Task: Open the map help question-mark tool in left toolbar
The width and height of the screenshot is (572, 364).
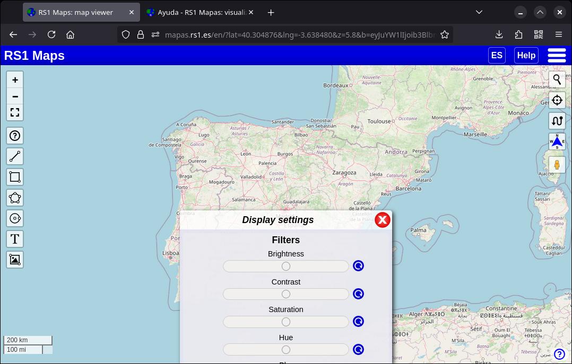Action: point(15,136)
